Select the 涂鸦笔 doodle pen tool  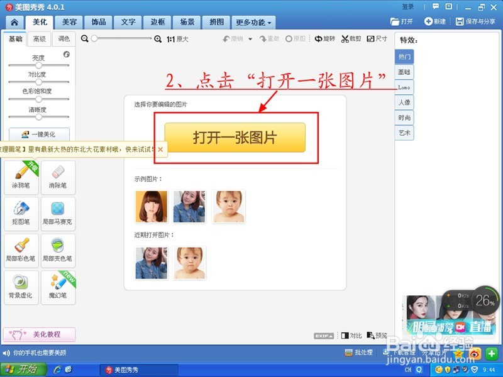coord(21,178)
